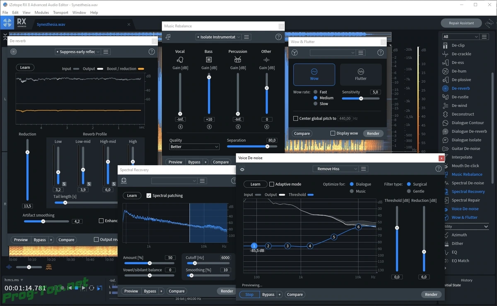
Task: Click Learn in the De-reverb window
Action: pos(25,67)
